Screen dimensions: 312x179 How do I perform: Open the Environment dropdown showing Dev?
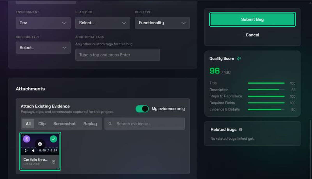[x=43, y=23]
